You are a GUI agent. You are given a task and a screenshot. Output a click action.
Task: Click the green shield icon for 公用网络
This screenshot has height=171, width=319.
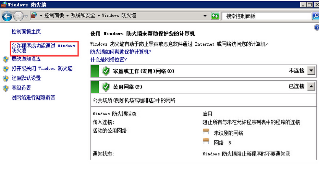coord(106,87)
